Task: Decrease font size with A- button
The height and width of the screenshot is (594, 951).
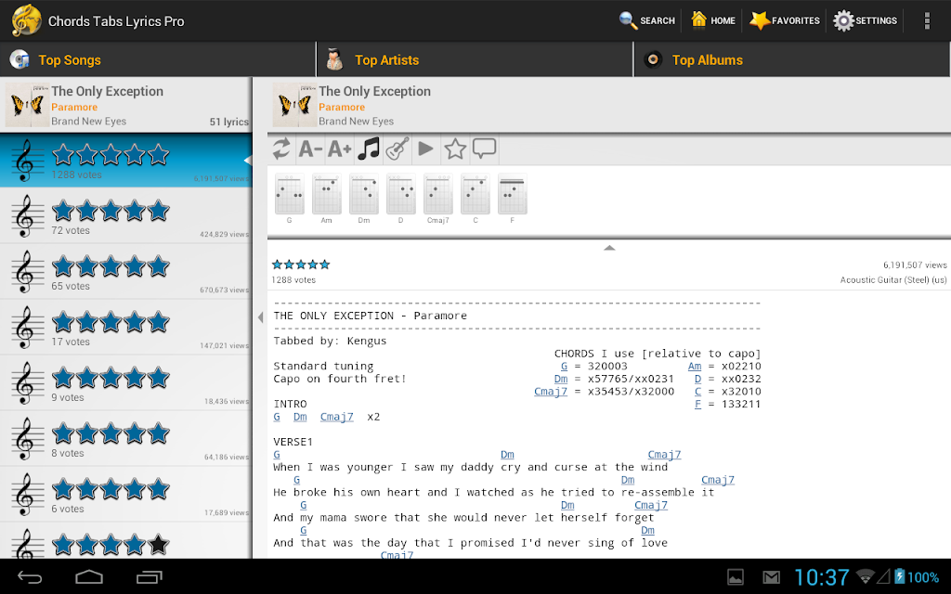Action: point(310,149)
